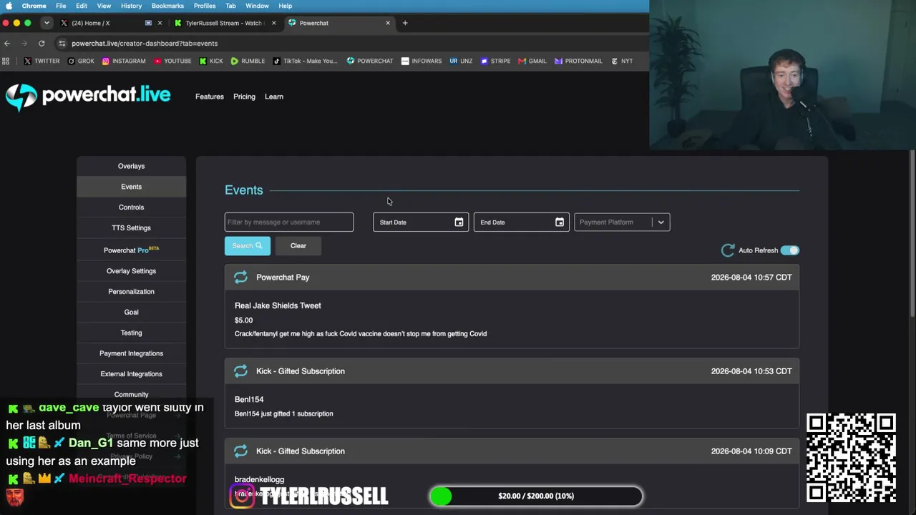Click the powerchat.live logo
This screenshot has height=515, width=916.
(x=88, y=97)
